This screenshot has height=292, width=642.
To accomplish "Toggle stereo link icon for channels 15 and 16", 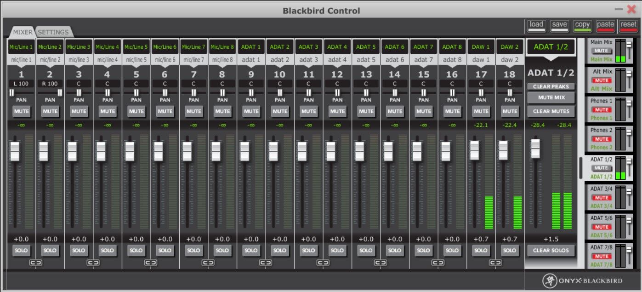I will pos(438,263).
